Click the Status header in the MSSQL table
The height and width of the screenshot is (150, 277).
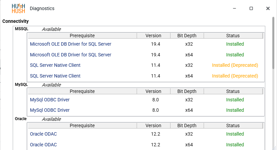coord(233,36)
